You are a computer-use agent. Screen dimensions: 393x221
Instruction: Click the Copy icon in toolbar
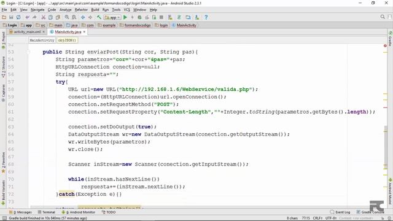50,17
